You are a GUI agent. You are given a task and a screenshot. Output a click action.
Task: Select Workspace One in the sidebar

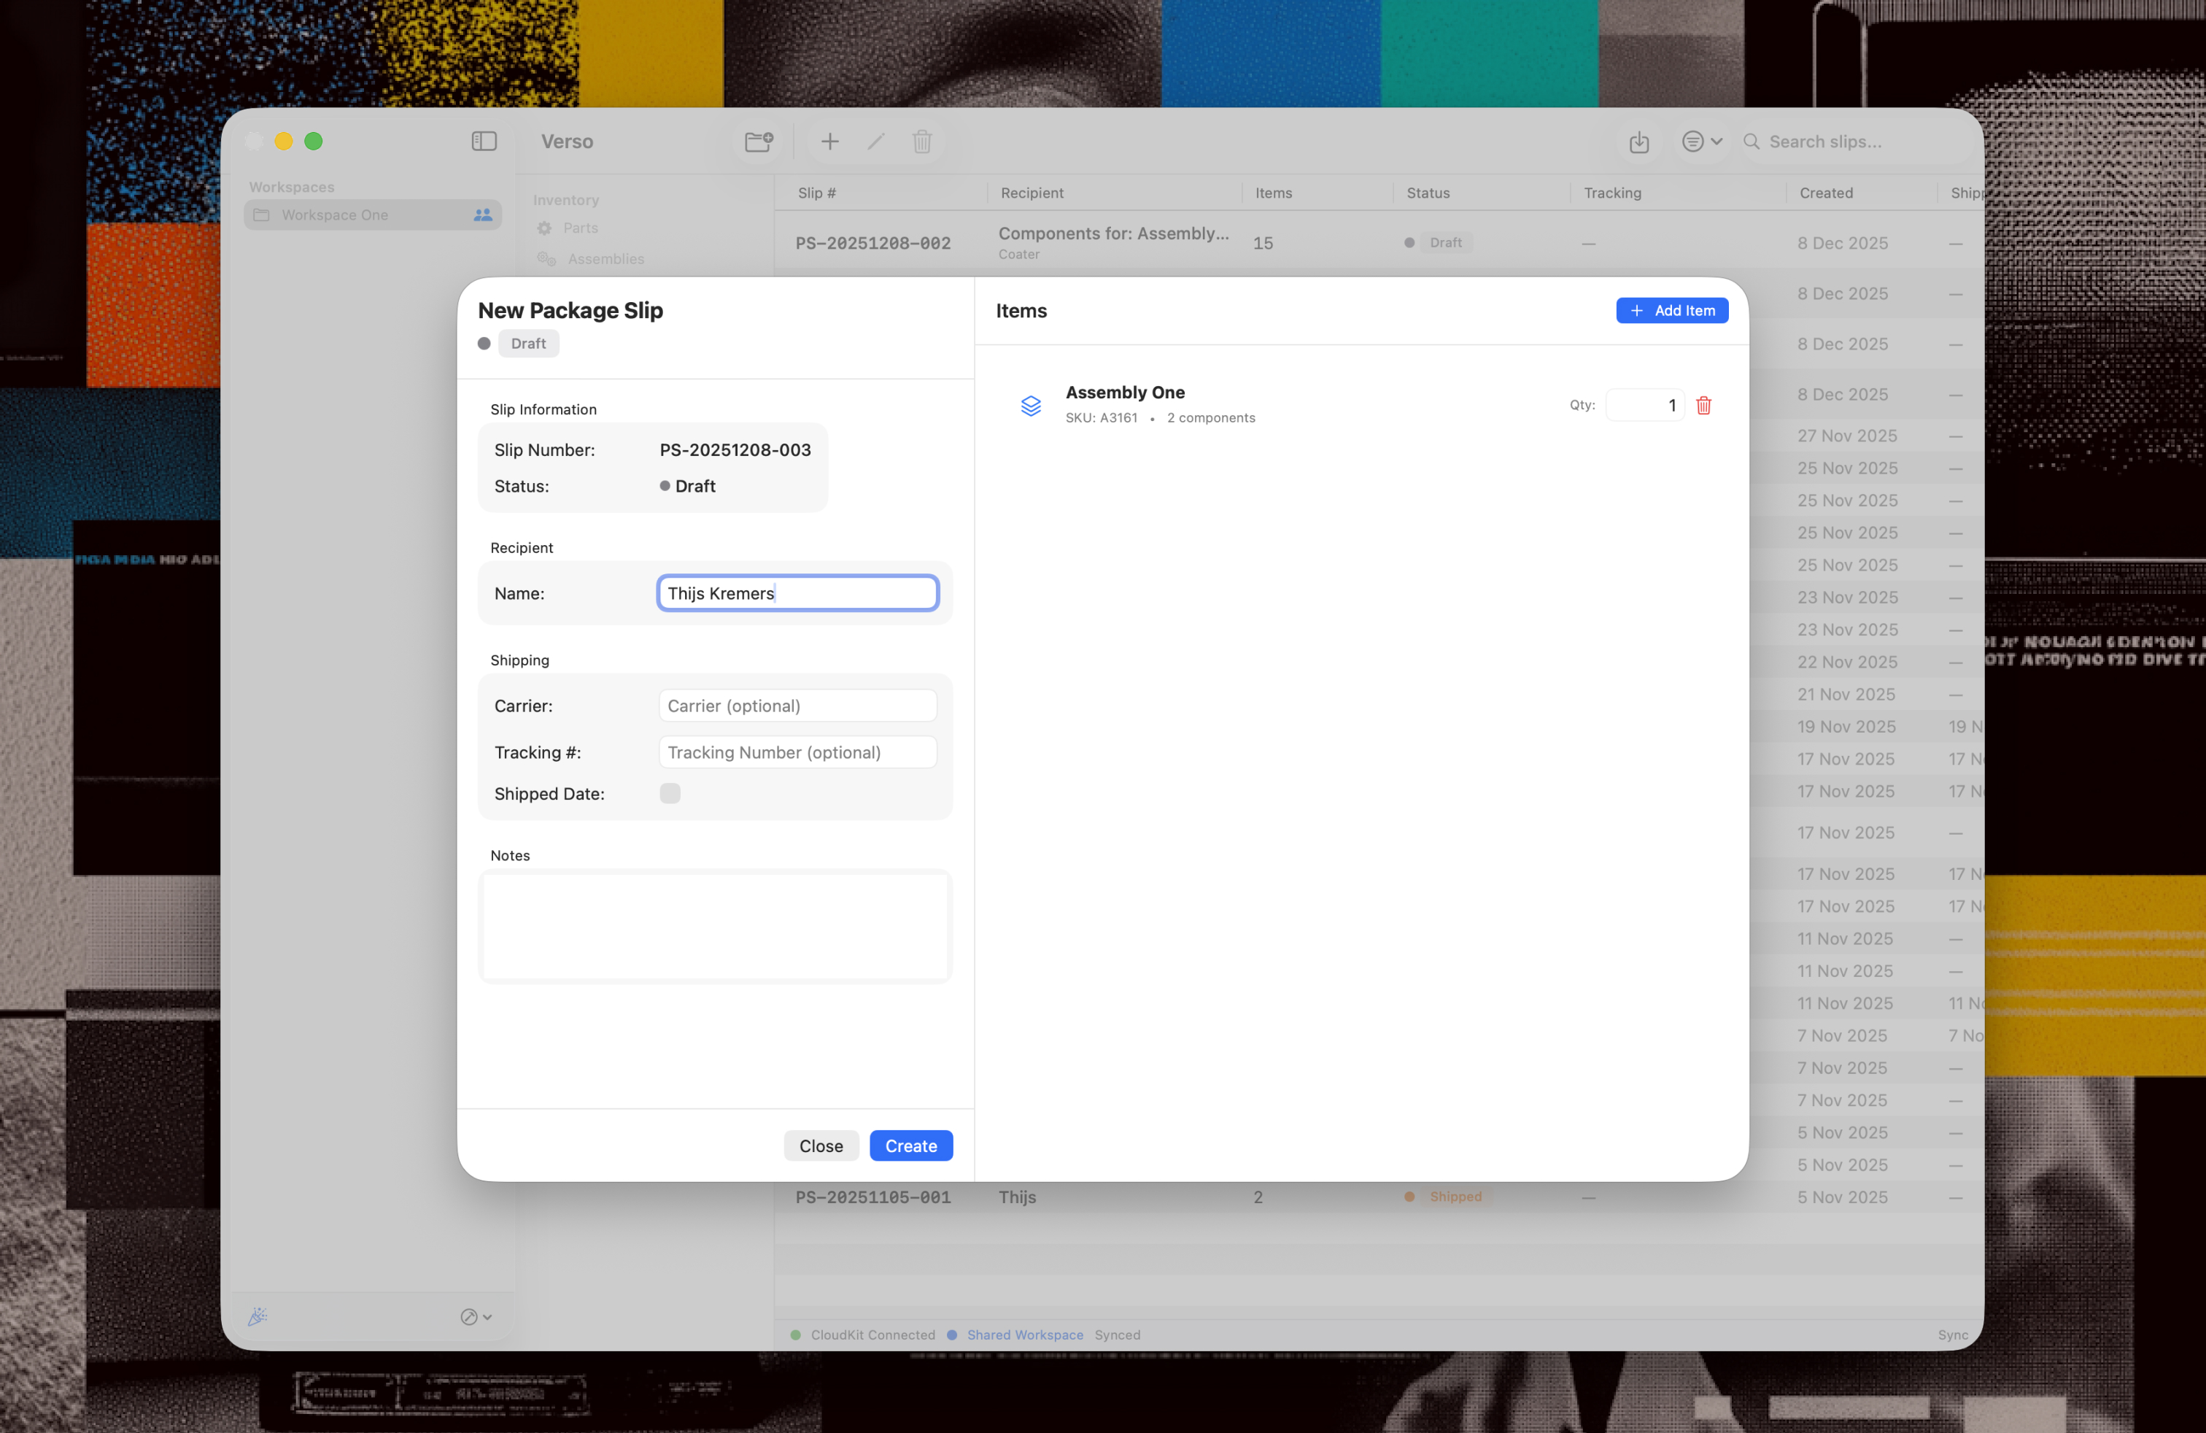[372, 215]
